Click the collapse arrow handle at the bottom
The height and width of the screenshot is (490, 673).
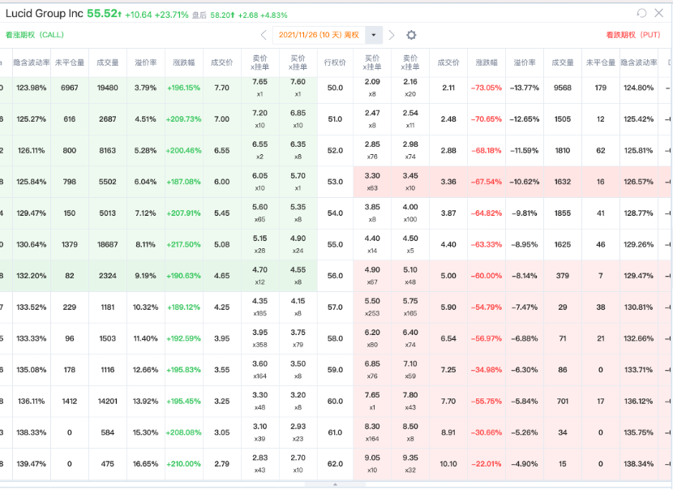pos(335,484)
